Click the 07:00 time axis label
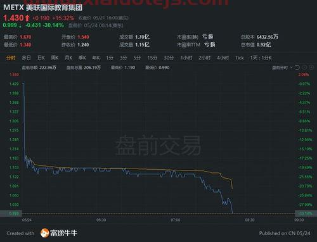The image size is (317, 242). pos(176,220)
